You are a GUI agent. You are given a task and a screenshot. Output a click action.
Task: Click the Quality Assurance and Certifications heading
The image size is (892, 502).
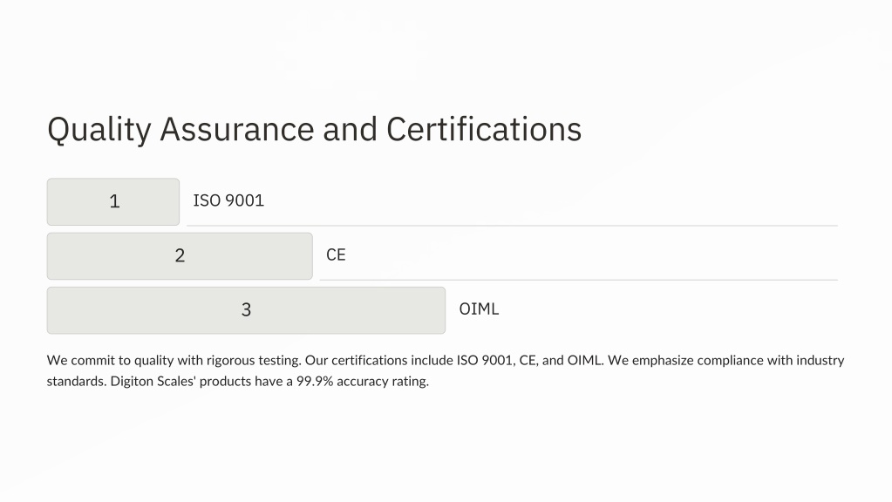coord(315,130)
